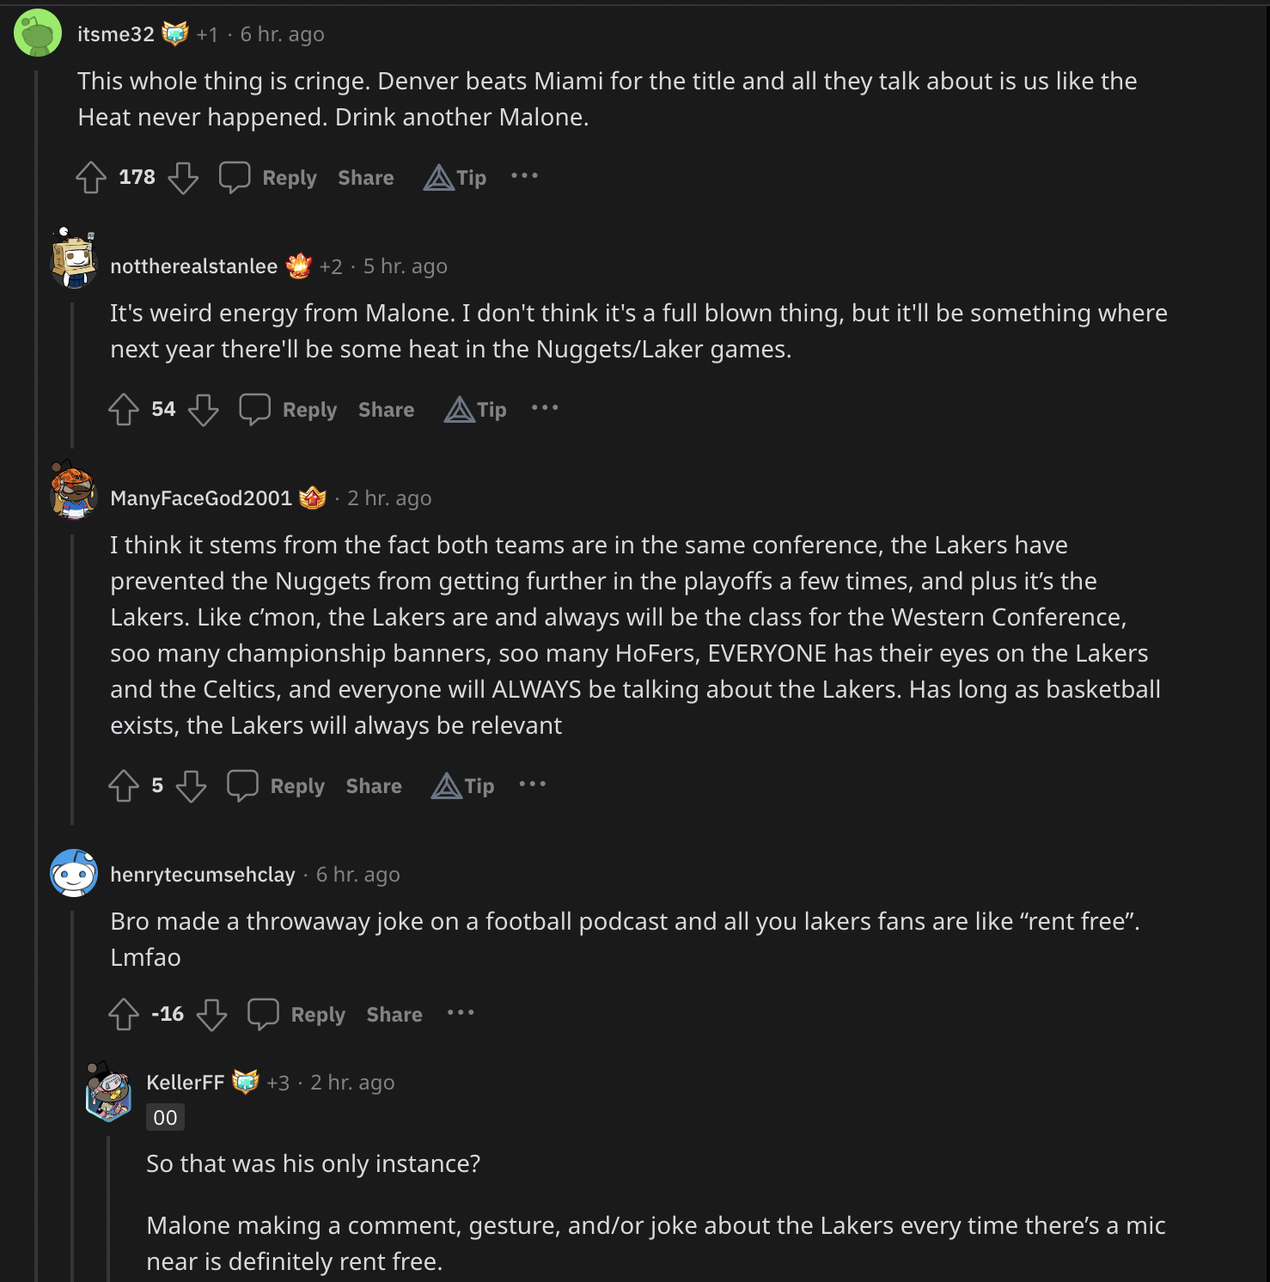Click comment bubble icon on nottherealstanlee's comment
1270x1282 pixels.
coord(254,410)
